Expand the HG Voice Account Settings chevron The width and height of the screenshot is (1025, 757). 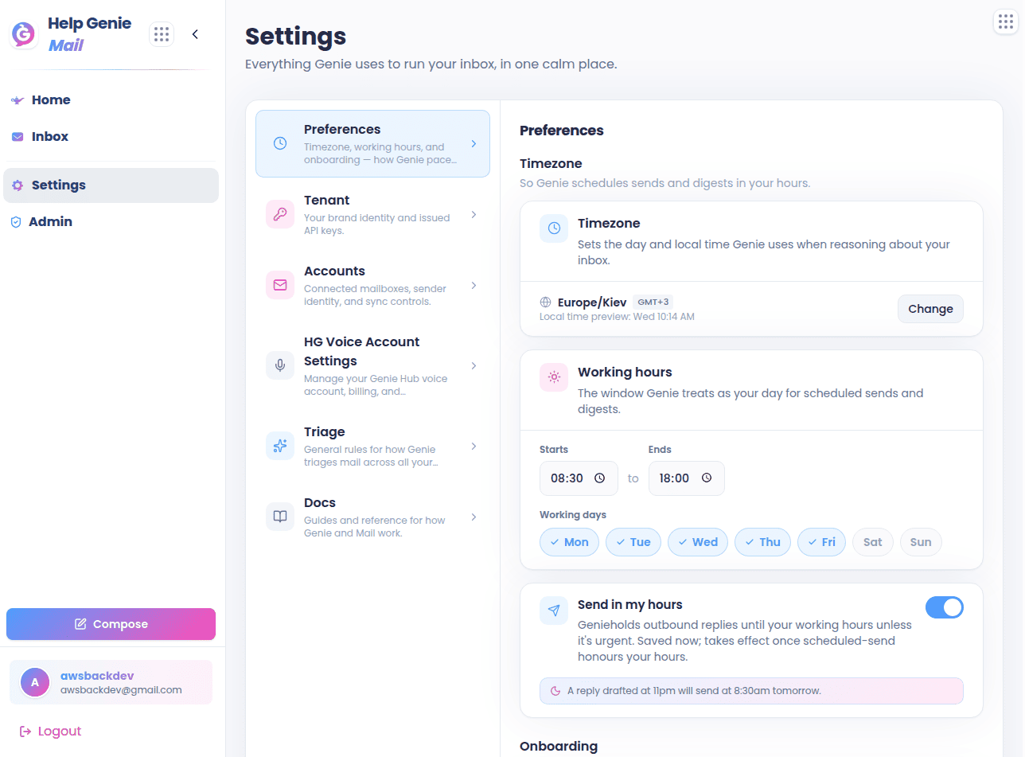(474, 366)
